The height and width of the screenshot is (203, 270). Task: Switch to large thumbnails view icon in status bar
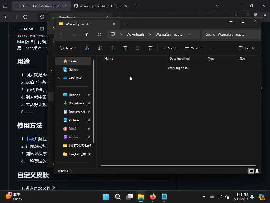(257, 171)
